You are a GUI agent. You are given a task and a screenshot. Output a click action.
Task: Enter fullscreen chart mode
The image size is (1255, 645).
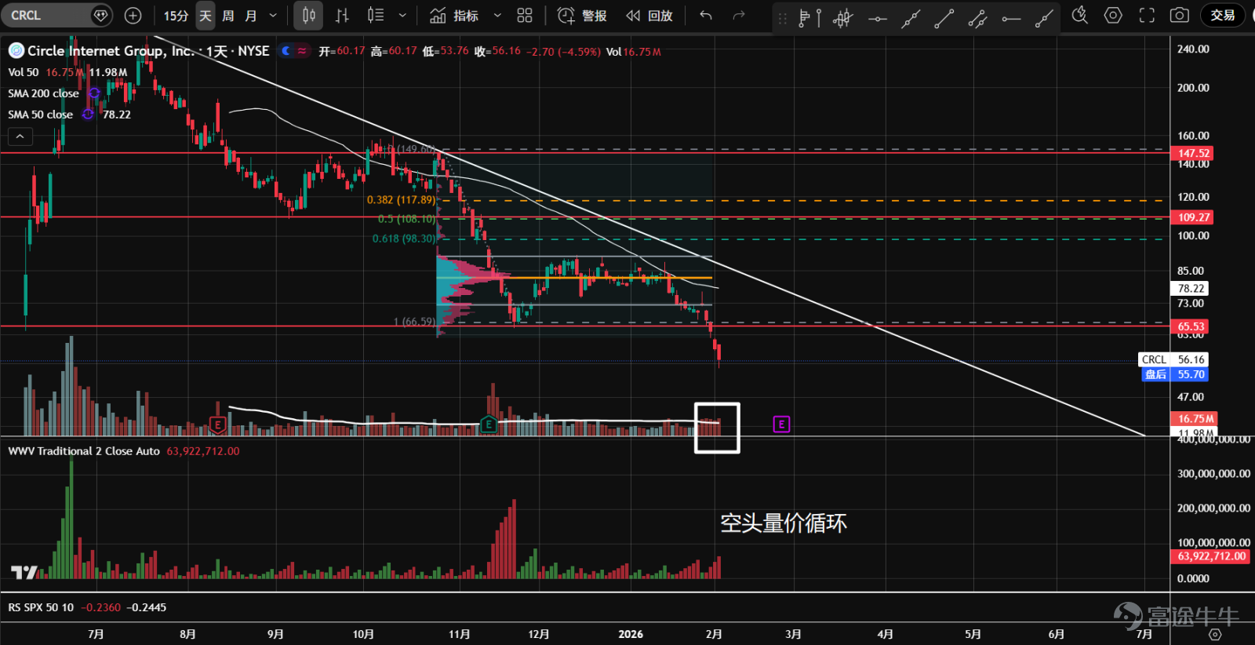pos(1147,15)
